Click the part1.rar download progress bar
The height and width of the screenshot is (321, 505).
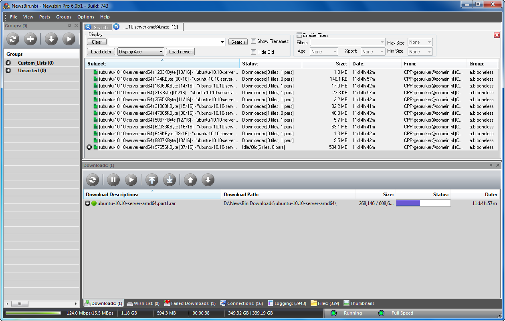423,203
